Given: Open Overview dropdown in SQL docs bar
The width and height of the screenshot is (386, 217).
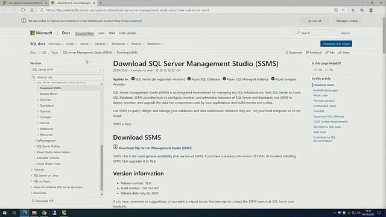Looking at the screenshot, I should pos(55,44).
